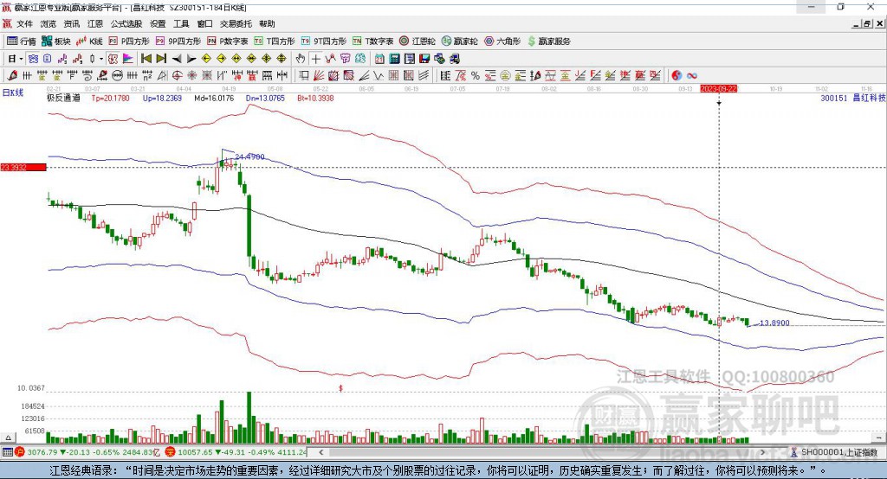The height and width of the screenshot is (479, 887).
Task: Expand the 日 period dropdown
Action: (x=21, y=59)
